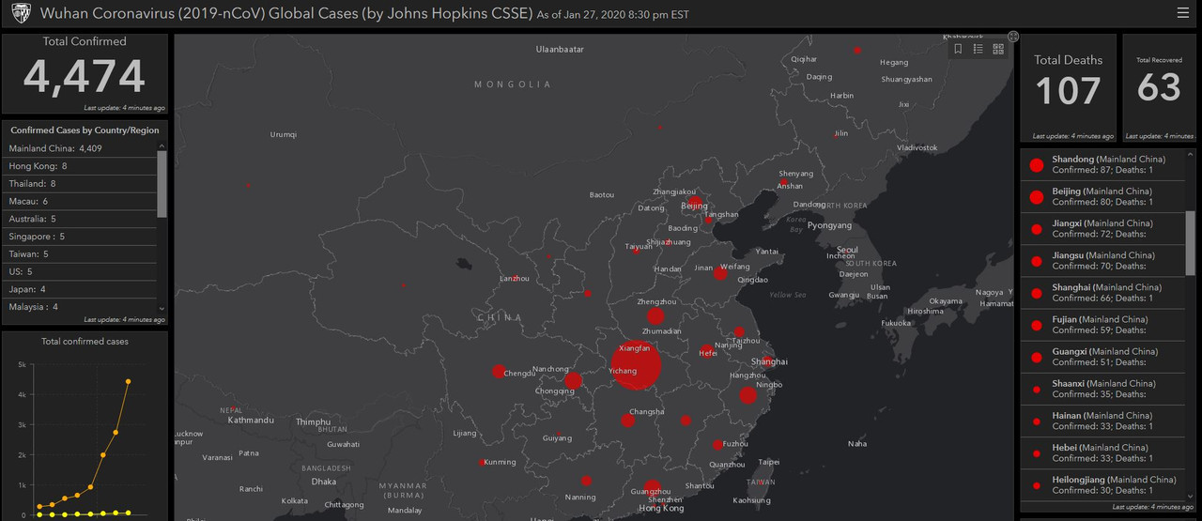Click the red circle at Chongqing
This screenshot has height=521, width=1202.
pyautogui.click(x=573, y=380)
